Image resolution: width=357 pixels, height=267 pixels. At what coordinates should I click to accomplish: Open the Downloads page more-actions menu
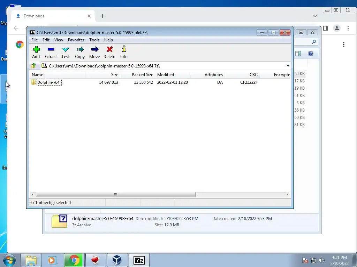click(x=344, y=44)
